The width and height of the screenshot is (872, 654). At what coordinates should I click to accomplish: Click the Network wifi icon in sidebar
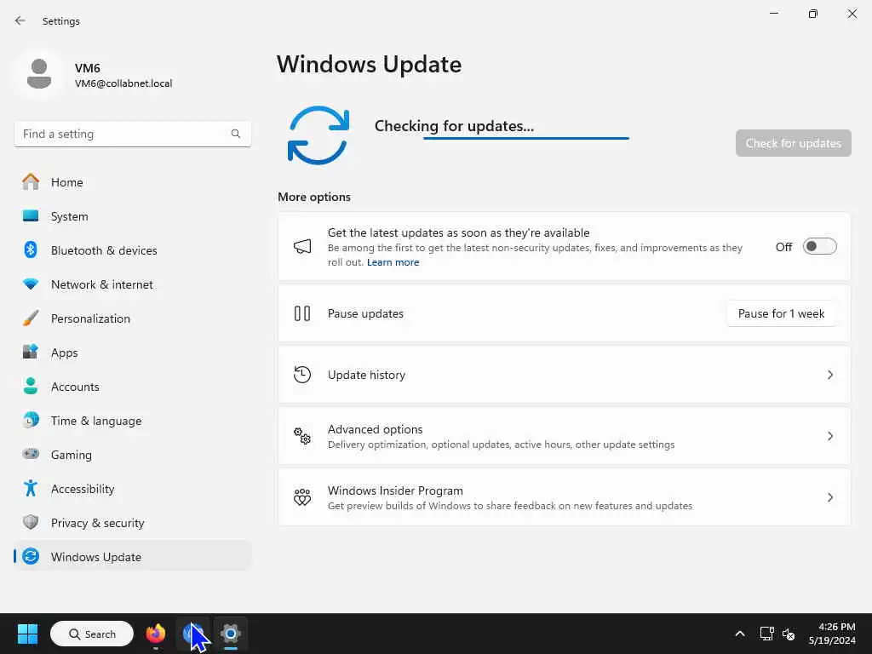point(31,284)
